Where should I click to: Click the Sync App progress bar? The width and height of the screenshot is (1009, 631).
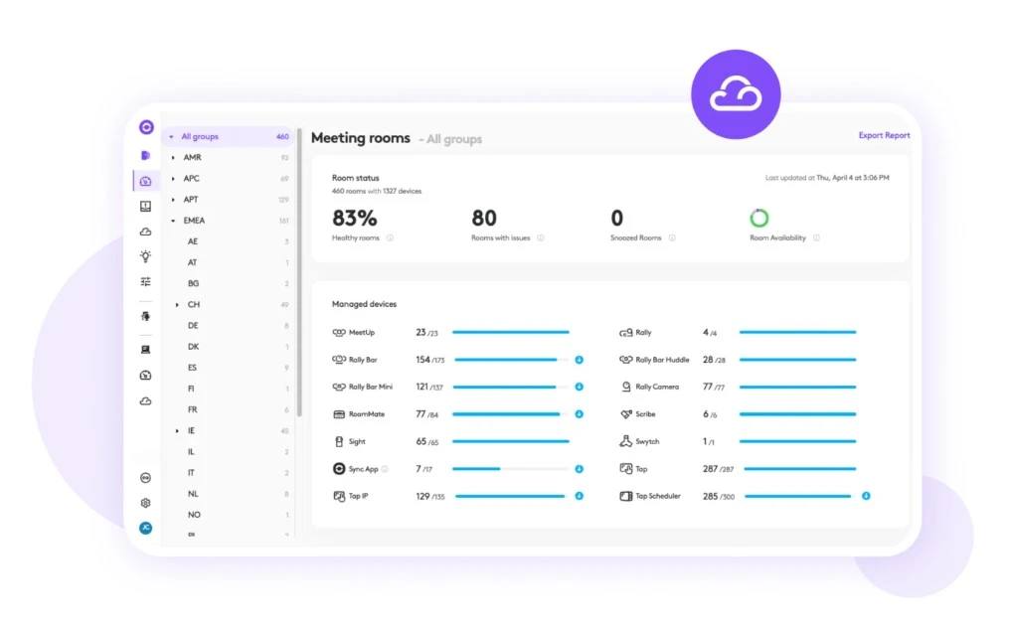[x=511, y=469]
